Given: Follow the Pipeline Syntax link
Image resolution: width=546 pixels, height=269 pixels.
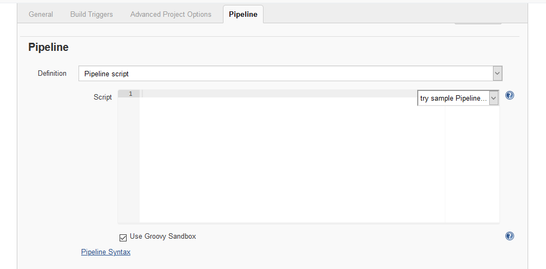Looking at the screenshot, I should click(x=106, y=252).
